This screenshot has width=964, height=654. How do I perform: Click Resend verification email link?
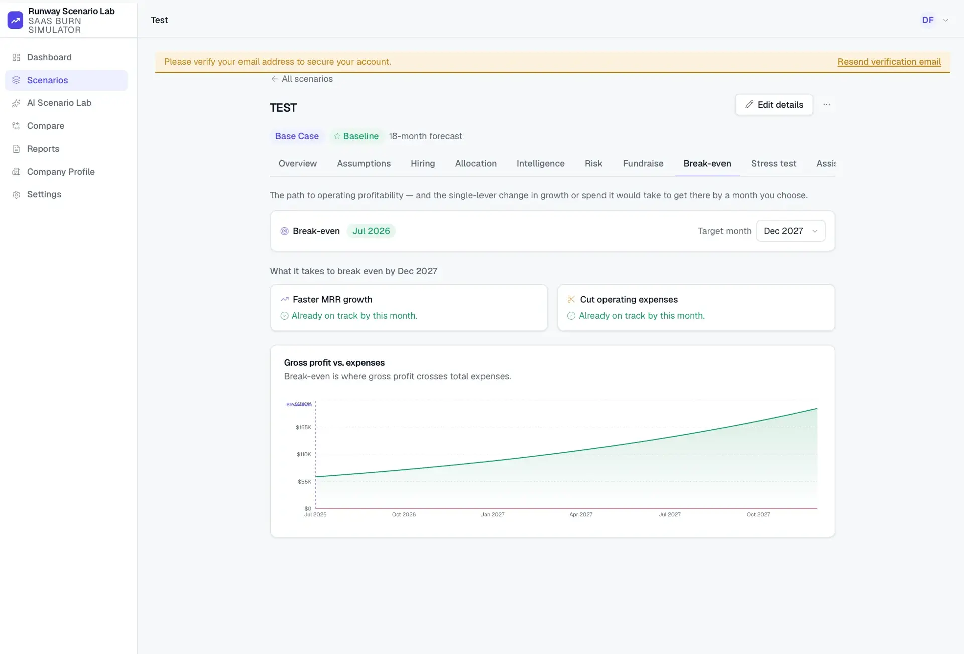889,62
